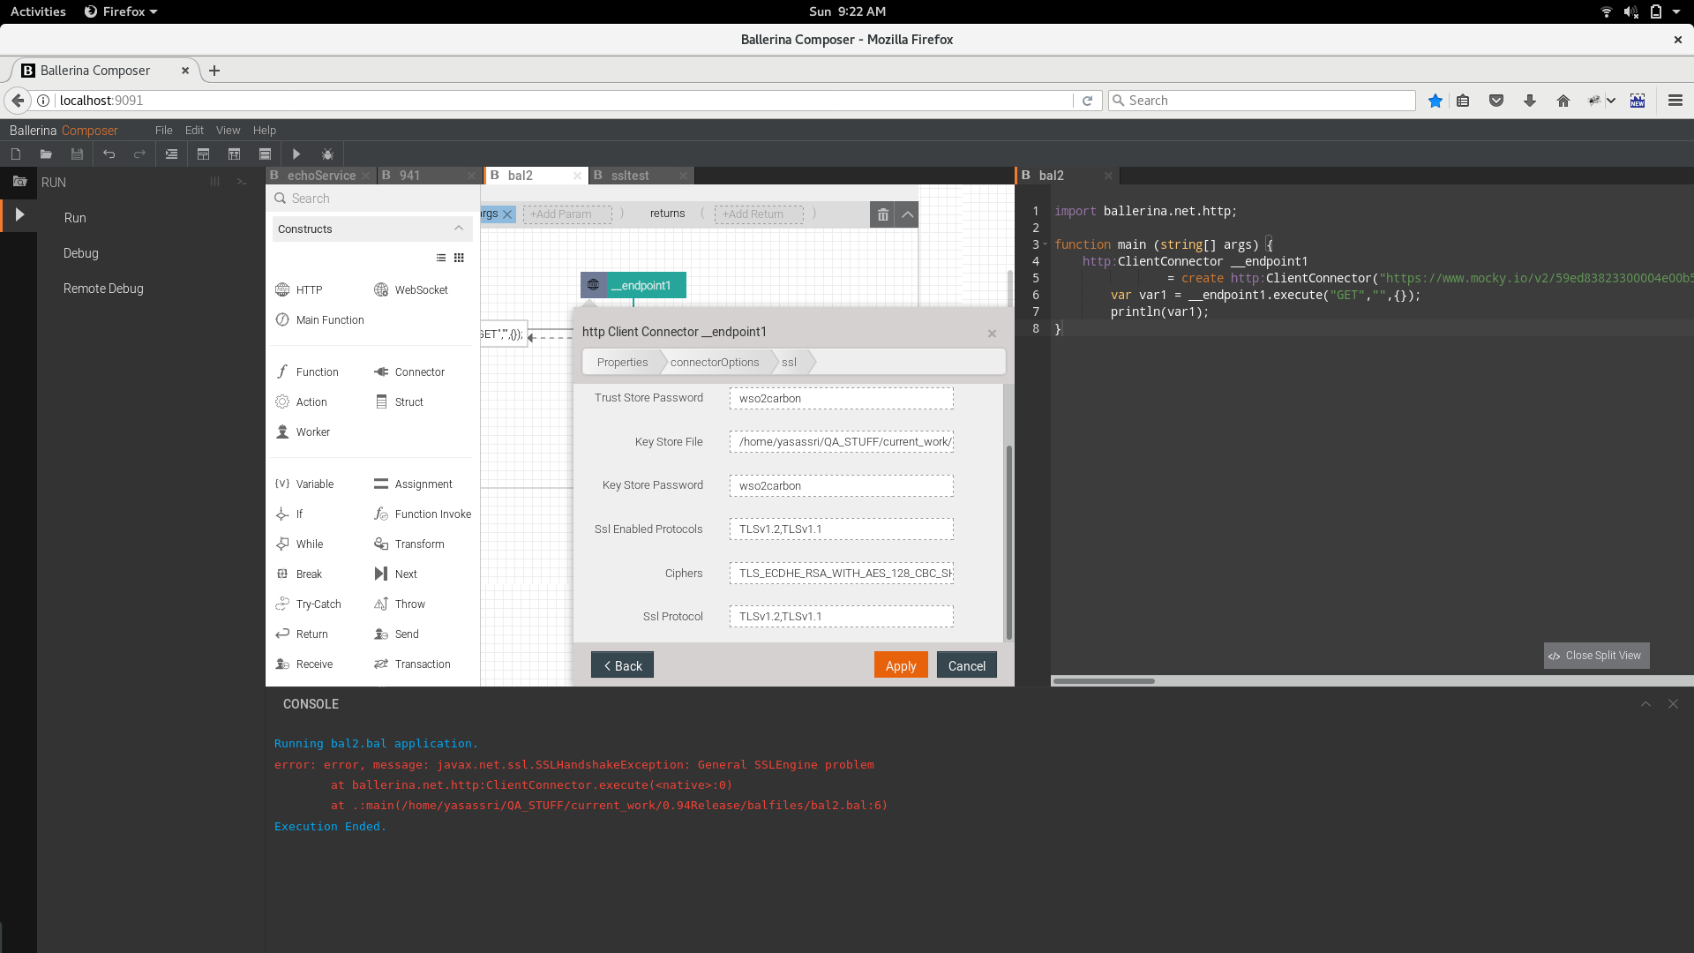This screenshot has width=1694, height=953.
Task: Cancel the connector properties dialog
Action: coord(967,665)
